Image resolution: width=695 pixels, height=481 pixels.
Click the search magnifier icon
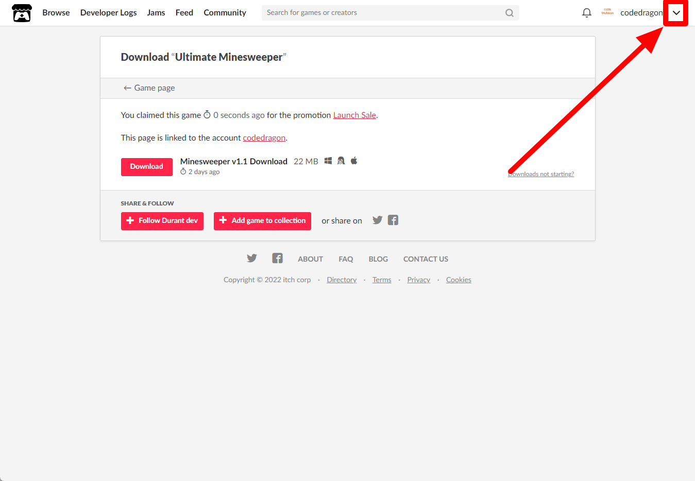tap(509, 13)
